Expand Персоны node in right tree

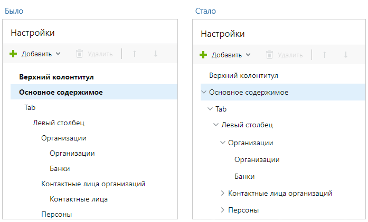point(222,210)
